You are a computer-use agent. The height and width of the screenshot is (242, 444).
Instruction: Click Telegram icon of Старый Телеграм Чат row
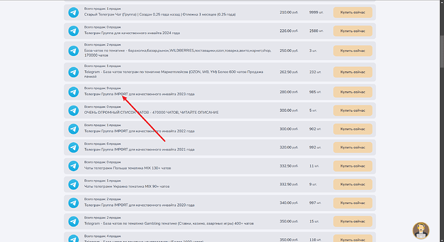73,12
